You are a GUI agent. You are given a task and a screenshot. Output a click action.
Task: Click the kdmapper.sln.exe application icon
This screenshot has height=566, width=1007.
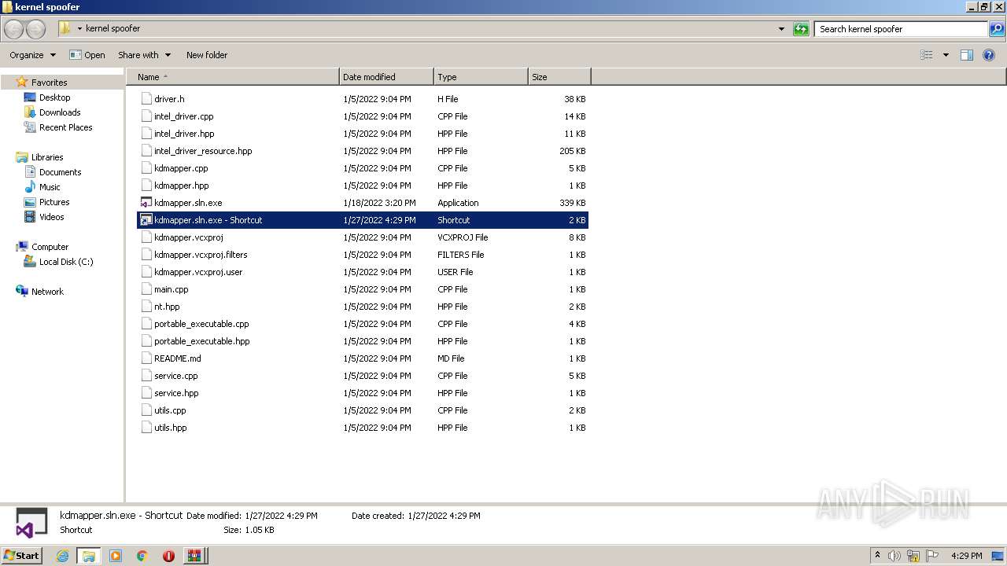click(x=146, y=203)
